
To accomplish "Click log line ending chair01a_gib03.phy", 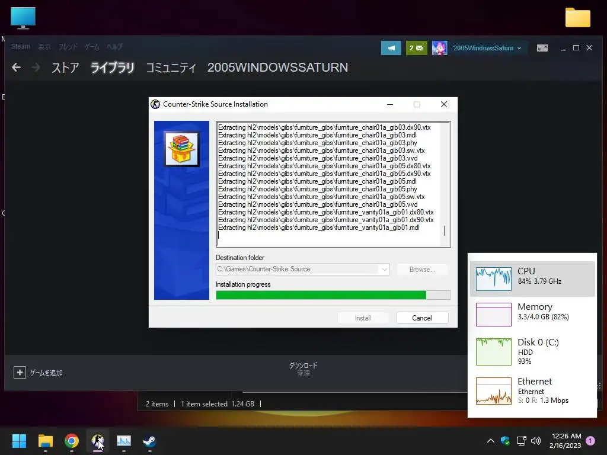I will pos(318,143).
